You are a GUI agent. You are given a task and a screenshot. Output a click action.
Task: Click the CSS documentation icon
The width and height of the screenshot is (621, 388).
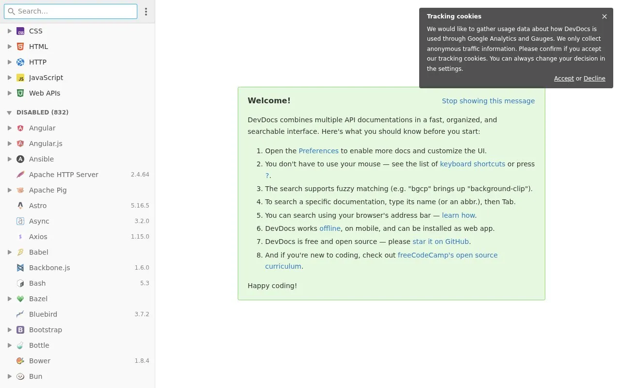click(x=20, y=31)
